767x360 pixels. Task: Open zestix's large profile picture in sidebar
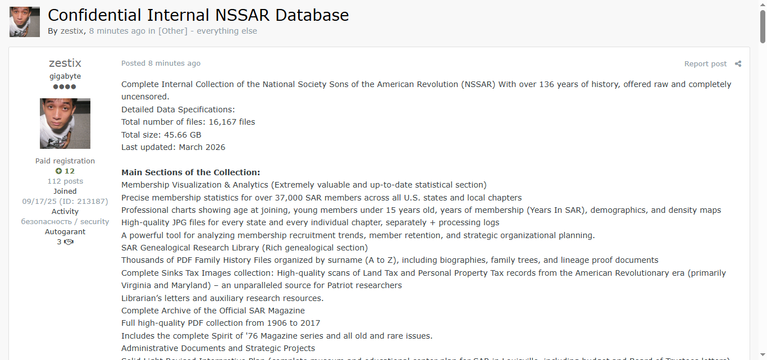point(65,124)
